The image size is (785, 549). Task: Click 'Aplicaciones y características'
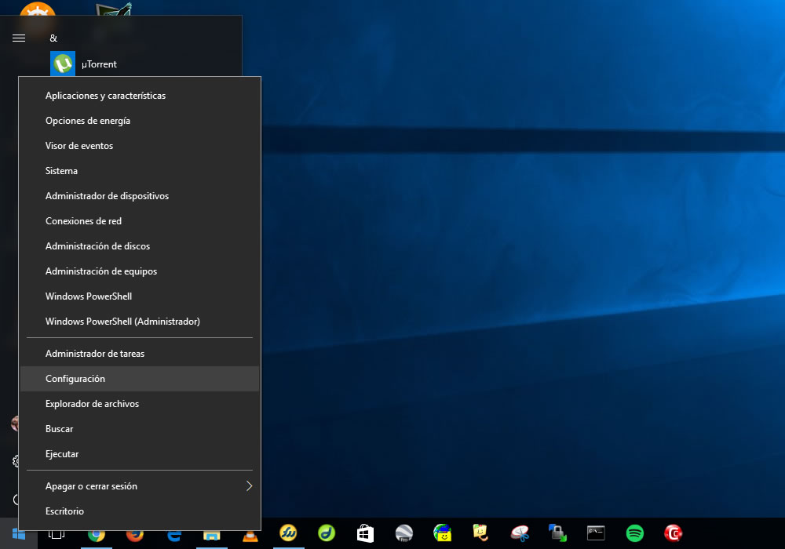105,96
